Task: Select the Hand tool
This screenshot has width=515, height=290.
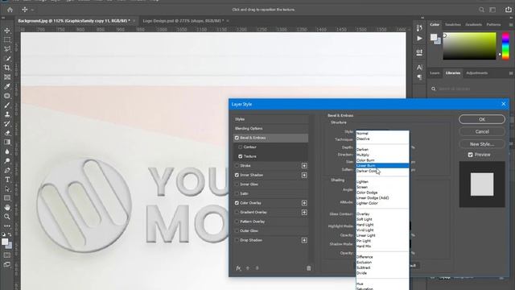Action: point(7,208)
